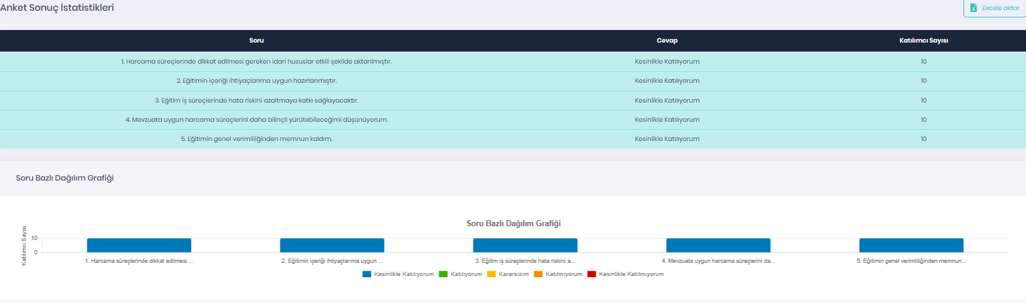Click the Soru column header

coord(257,41)
